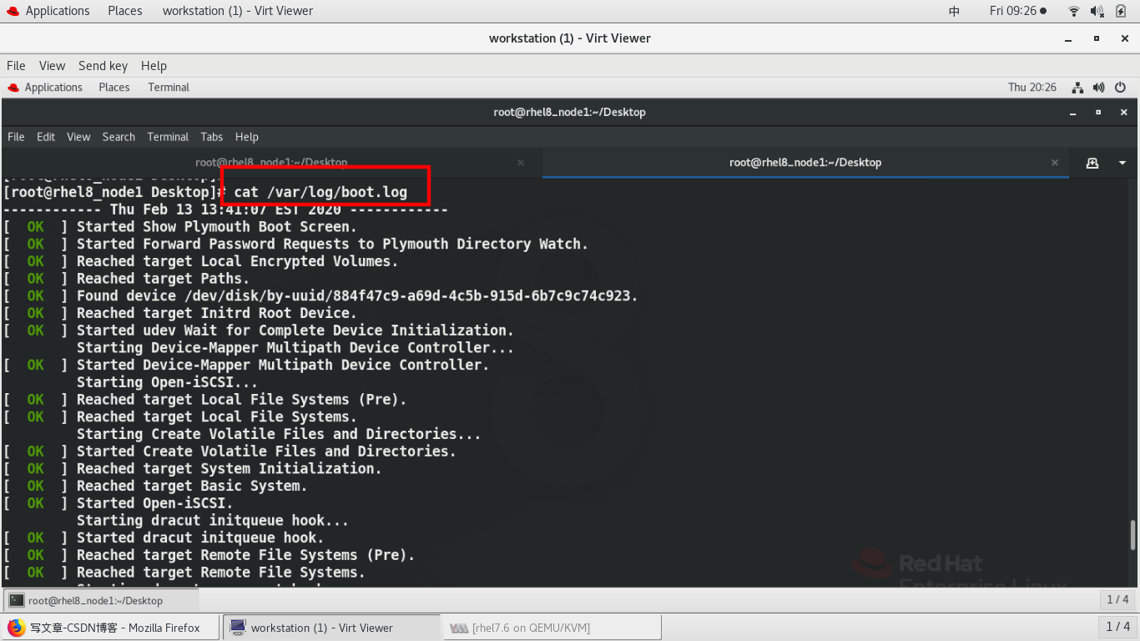This screenshot has height=641, width=1140.
Task: Click the guest power icon
Action: pyautogui.click(x=1121, y=88)
